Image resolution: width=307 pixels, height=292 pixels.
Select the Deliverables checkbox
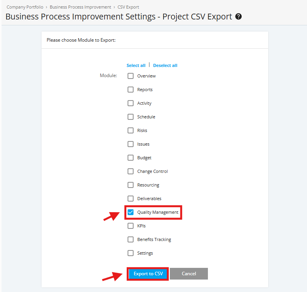pos(131,199)
